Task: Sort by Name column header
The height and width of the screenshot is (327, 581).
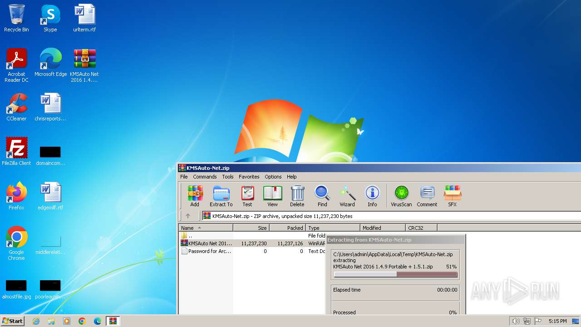Action: 206,228
